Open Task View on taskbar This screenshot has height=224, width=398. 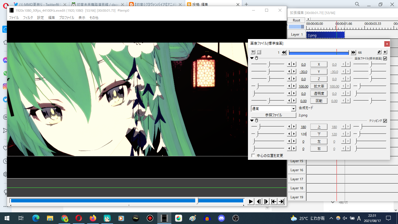click(21, 218)
